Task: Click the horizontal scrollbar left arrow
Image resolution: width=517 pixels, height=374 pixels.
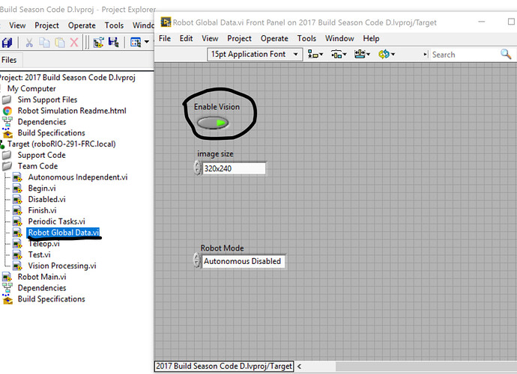Action: [x=300, y=366]
